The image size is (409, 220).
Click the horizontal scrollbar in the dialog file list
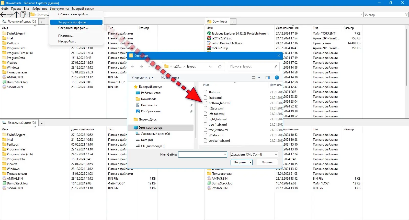(223, 147)
